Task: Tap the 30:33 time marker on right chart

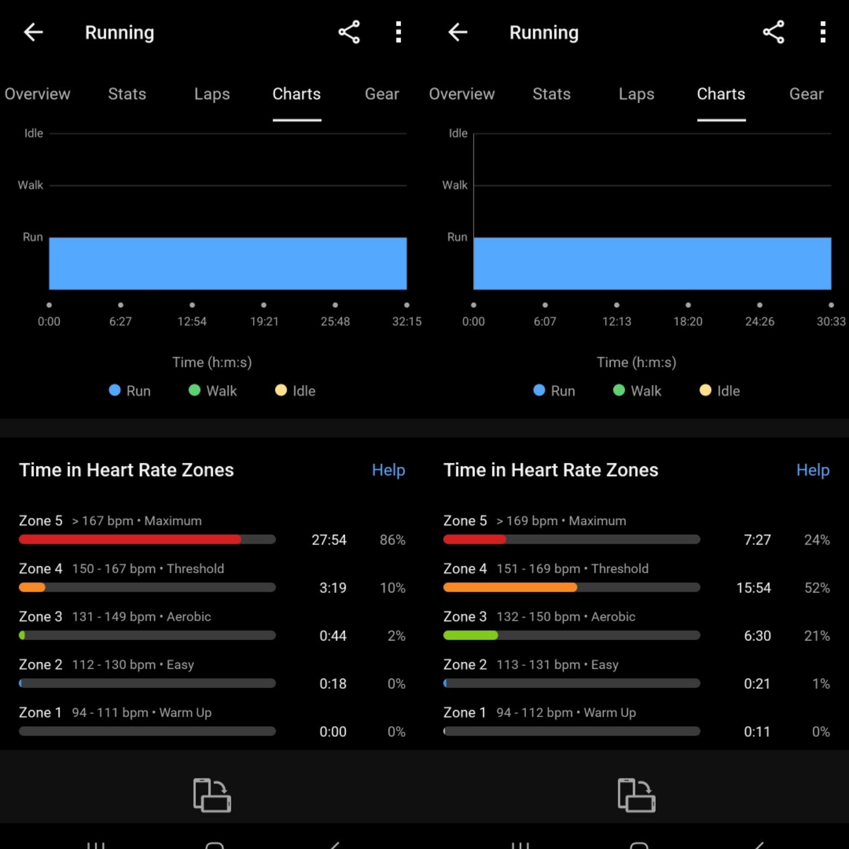Action: [831, 321]
